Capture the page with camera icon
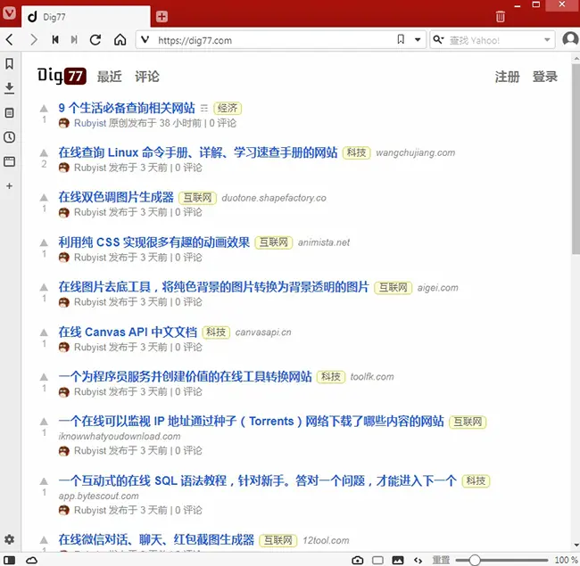 click(x=357, y=560)
